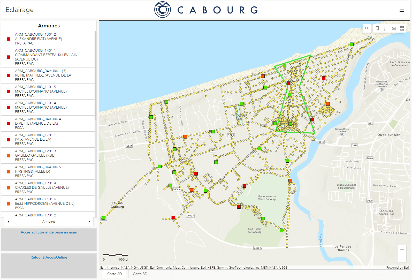412x280 pixels.
Task: Open the bookmarks tool on the map
Action: click(377, 28)
